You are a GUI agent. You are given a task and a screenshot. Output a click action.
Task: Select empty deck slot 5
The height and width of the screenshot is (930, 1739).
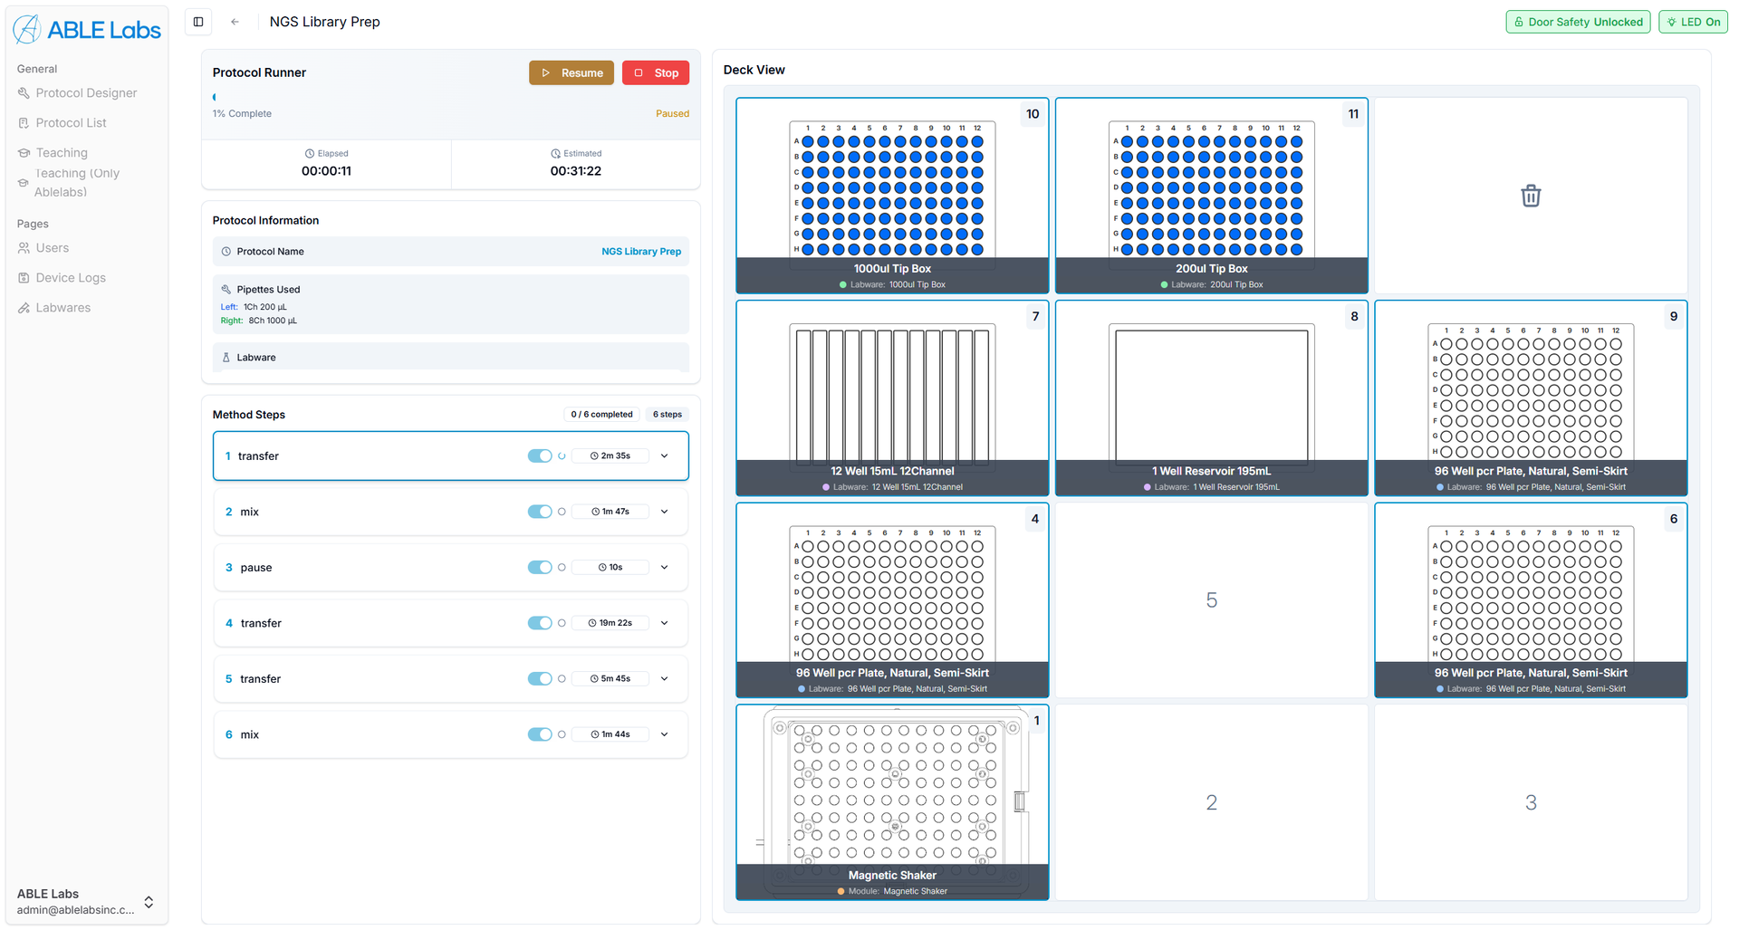pyautogui.click(x=1212, y=600)
